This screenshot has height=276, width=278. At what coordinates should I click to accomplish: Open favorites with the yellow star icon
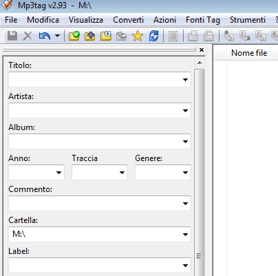pos(138,36)
